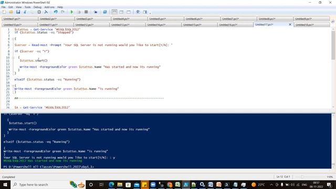
Task: Open the Help menu
Action: (x=60, y=7)
